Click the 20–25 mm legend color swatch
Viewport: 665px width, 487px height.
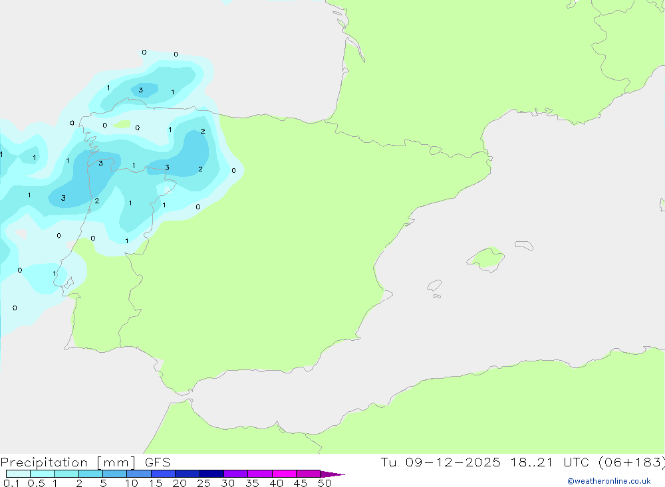coord(188,474)
